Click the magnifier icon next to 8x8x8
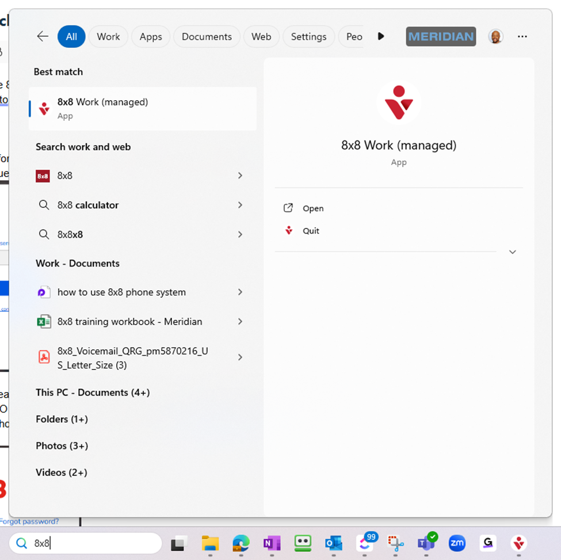Viewport: 561px width, 560px height. [44, 234]
